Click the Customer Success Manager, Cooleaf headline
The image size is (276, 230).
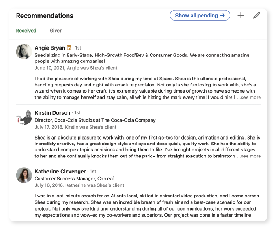click(74, 179)
